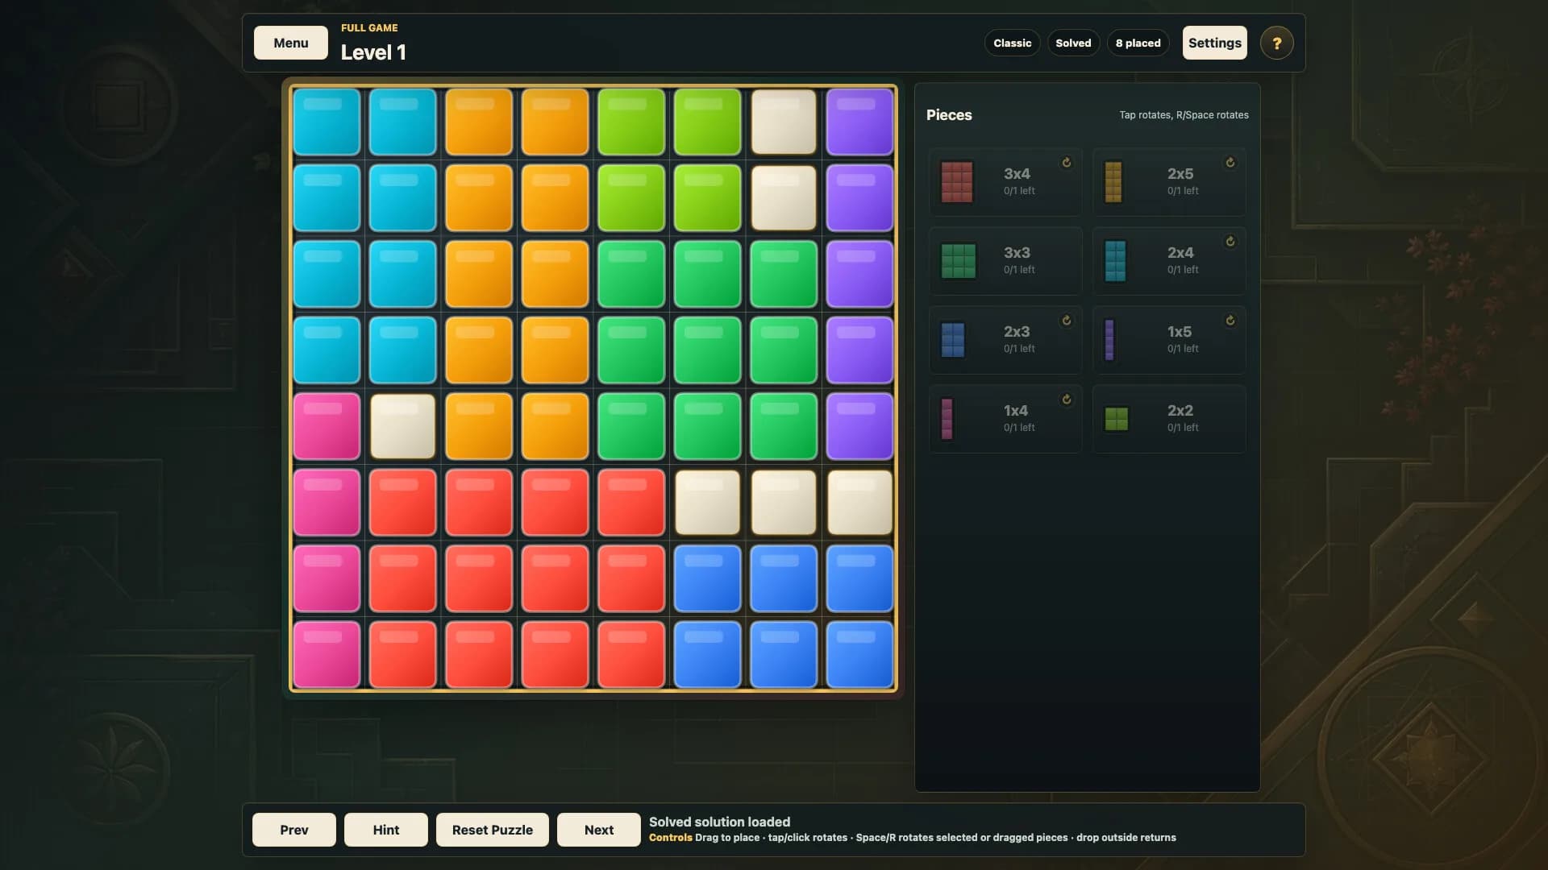Click the 2x5 label text
The image size is (1548, 870).
[1180, 173]
